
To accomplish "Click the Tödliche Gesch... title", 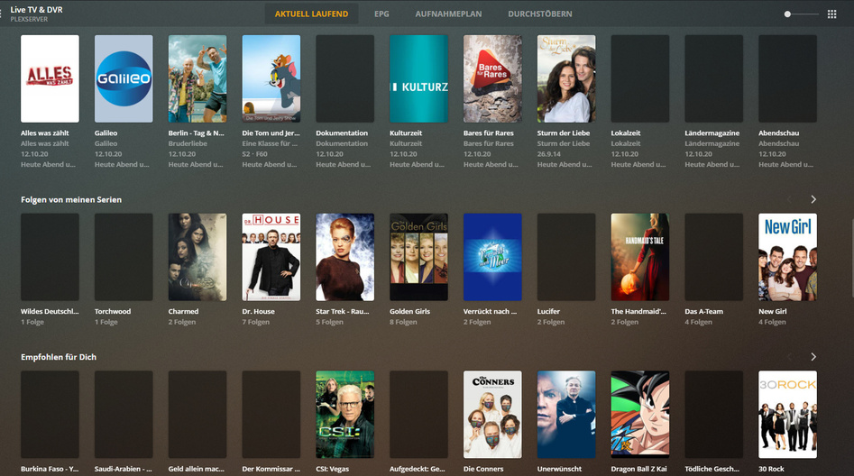I will (712, 469).
